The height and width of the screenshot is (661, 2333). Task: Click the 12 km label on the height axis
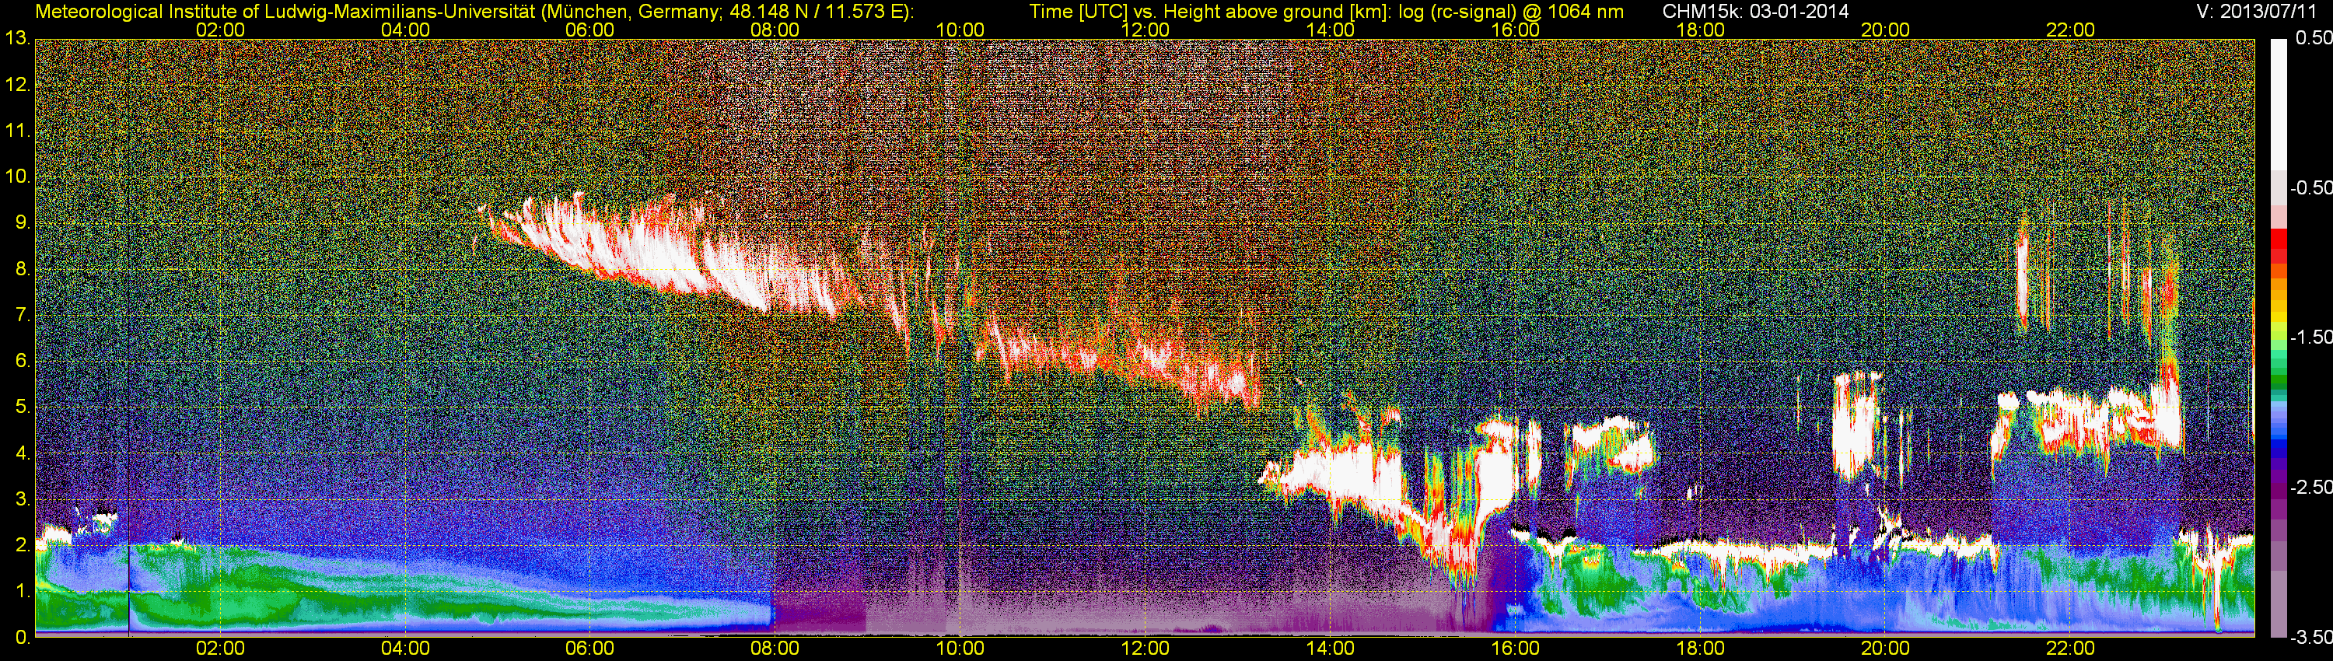(x=17, y=85)
